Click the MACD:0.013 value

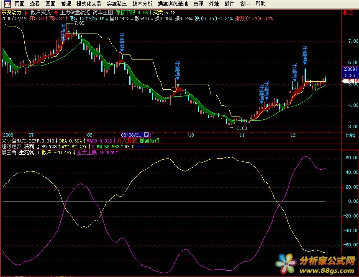click(x=99, y=141)
